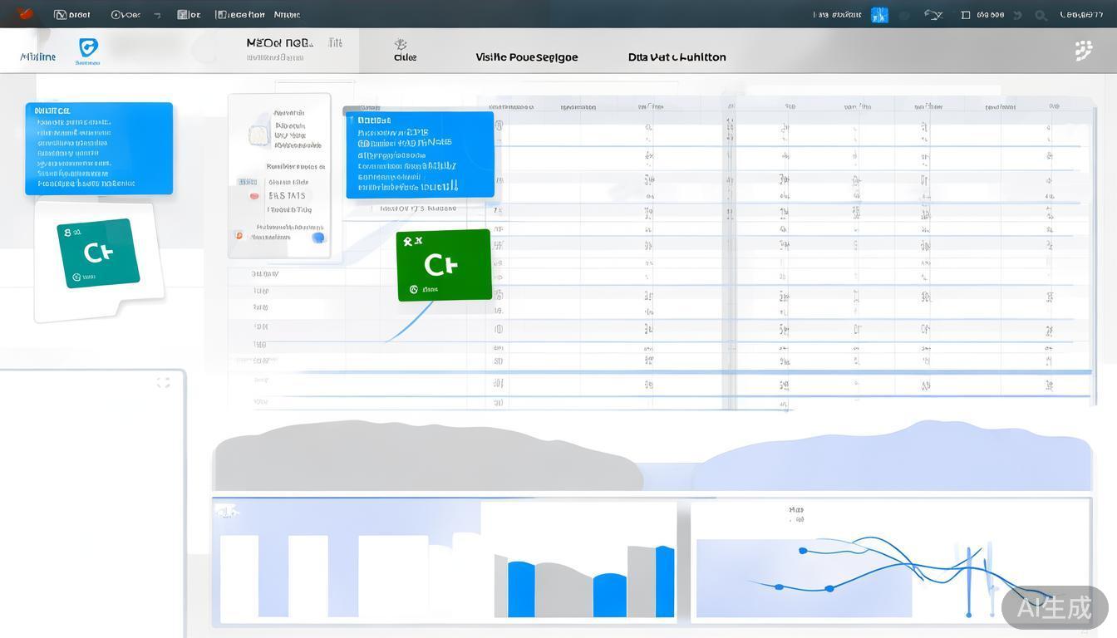Click the blue tooltip card over the table
The height and width of the screenshot is (638, 1117).
[420, 155]
